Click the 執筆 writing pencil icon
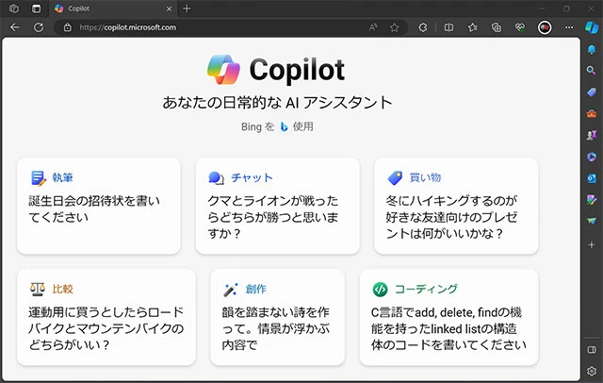 point(38,178)
